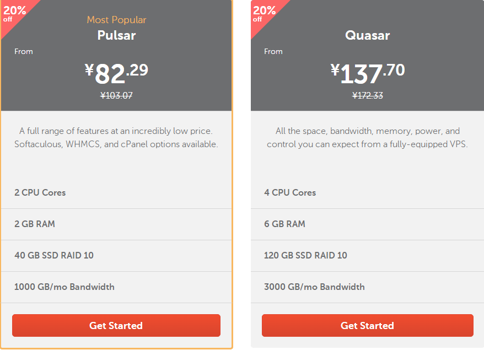Click the crossed-out ¥172.33 price
The width and height of the screenshot is (484, 350).
(x=367, y=95)
